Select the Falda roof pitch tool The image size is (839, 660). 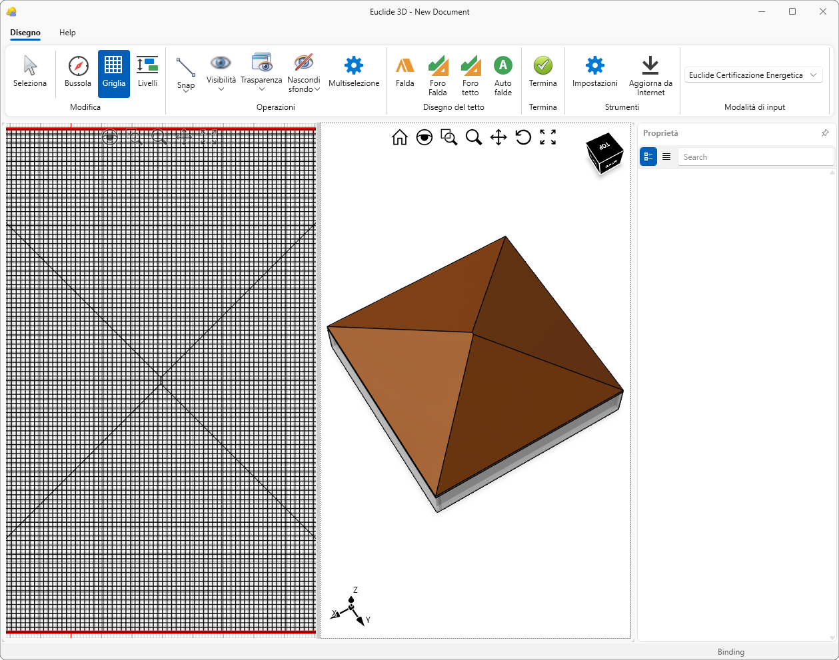tap(405, 73)
